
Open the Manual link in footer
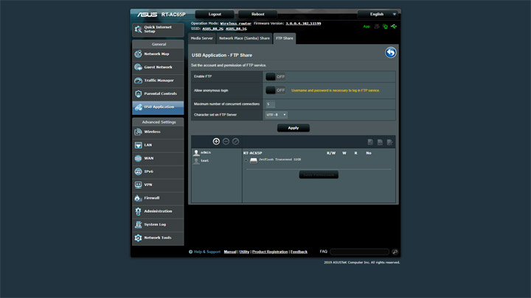tap(230, 252)
